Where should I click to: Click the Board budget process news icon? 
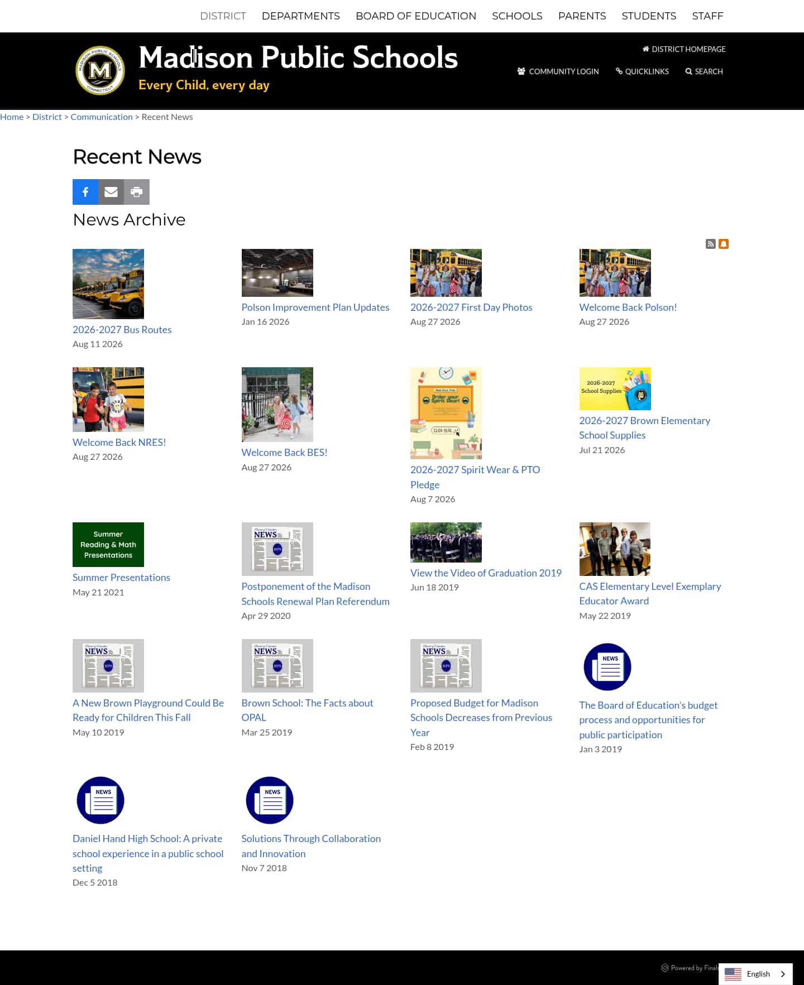click(607, 667)
